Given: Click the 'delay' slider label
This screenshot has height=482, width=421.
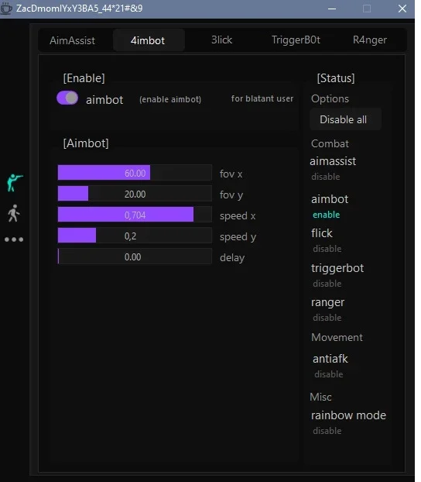Looking at the screenshot, I should click(232, 257).
